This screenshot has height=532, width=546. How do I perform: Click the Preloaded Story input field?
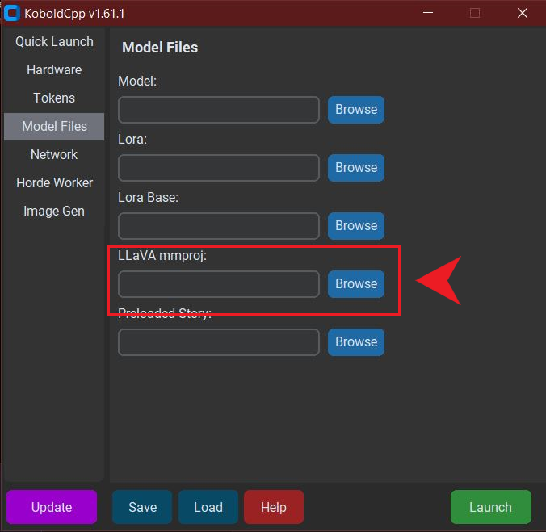pos(219,342)
